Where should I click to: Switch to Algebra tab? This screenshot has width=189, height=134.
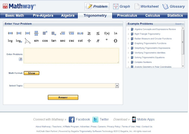pos(68,16)
